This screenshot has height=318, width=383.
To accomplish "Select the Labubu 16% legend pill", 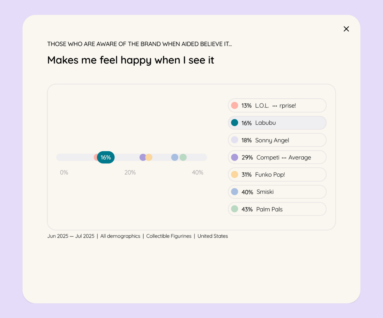I will tap(277, 123).
